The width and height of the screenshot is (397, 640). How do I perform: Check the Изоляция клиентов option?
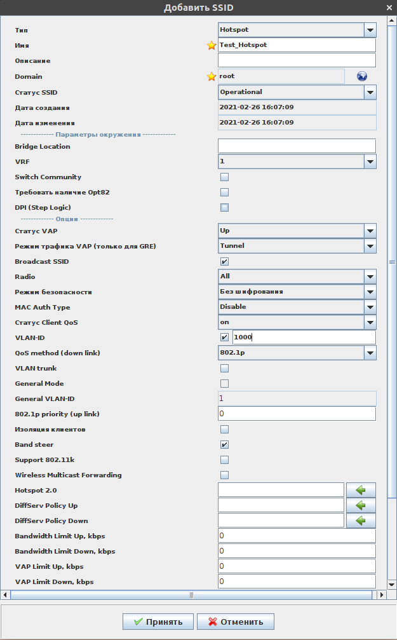(224, 429)
